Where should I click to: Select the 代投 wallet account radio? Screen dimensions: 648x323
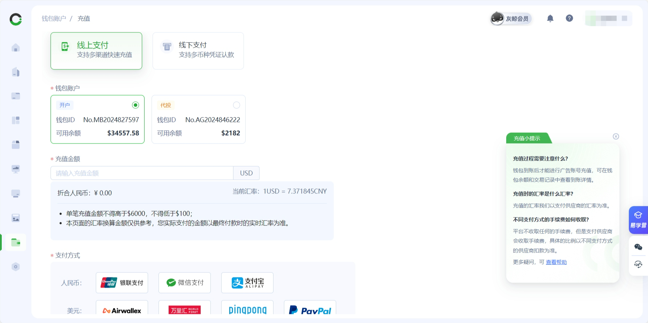[x=237, y=105]
